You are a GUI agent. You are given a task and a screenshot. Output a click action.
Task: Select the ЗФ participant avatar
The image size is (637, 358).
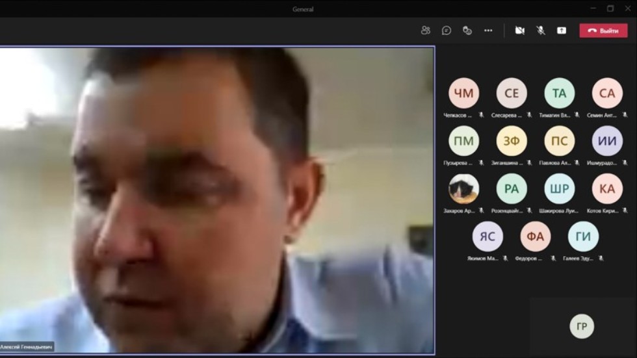pos(512,141)
